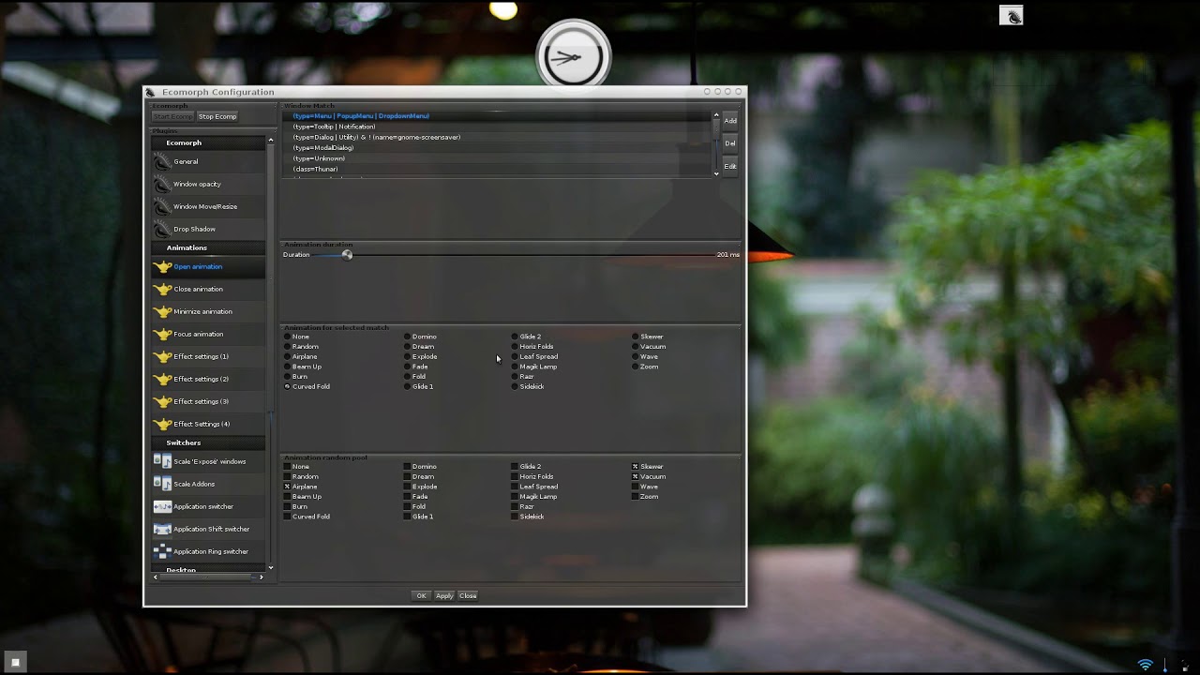1200x675 pixels.
Task: Check Curved Fold in the animation random pool
Action: [x=288, y=517]
